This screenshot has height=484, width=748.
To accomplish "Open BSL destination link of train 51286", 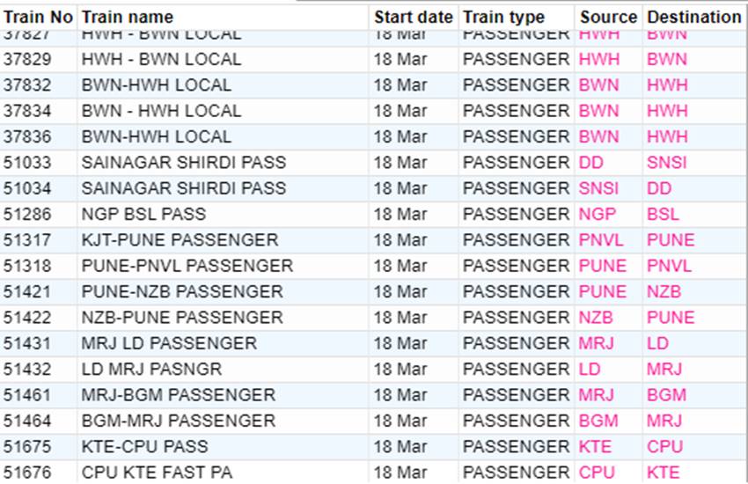I will [x=663, y=214].
